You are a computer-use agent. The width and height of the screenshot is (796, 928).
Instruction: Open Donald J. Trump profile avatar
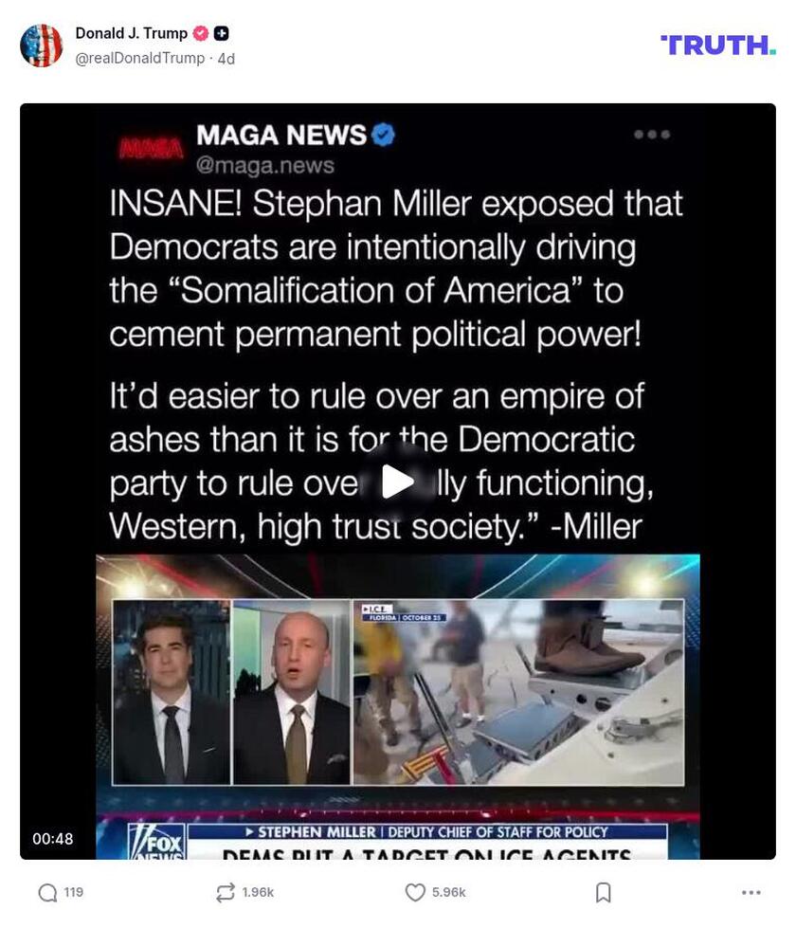tap(41, 45)
